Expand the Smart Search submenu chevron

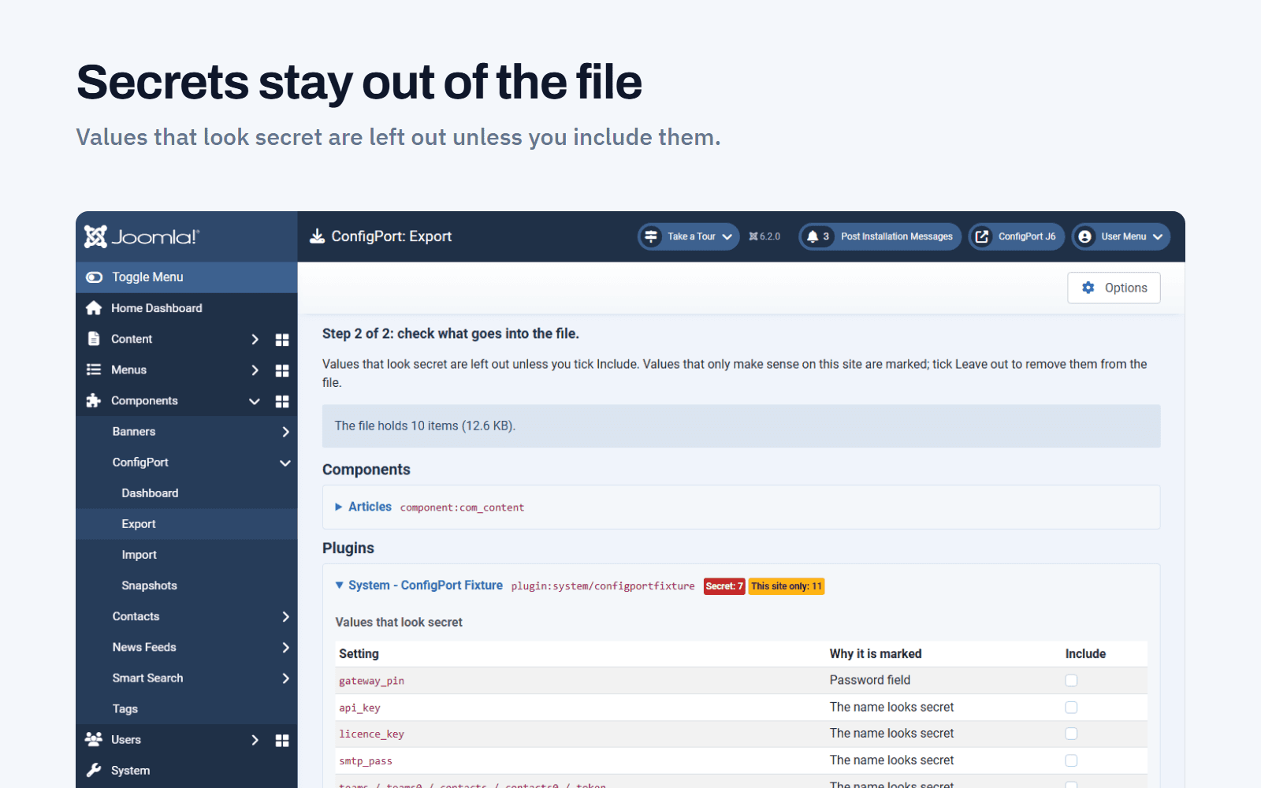[285, 678]
